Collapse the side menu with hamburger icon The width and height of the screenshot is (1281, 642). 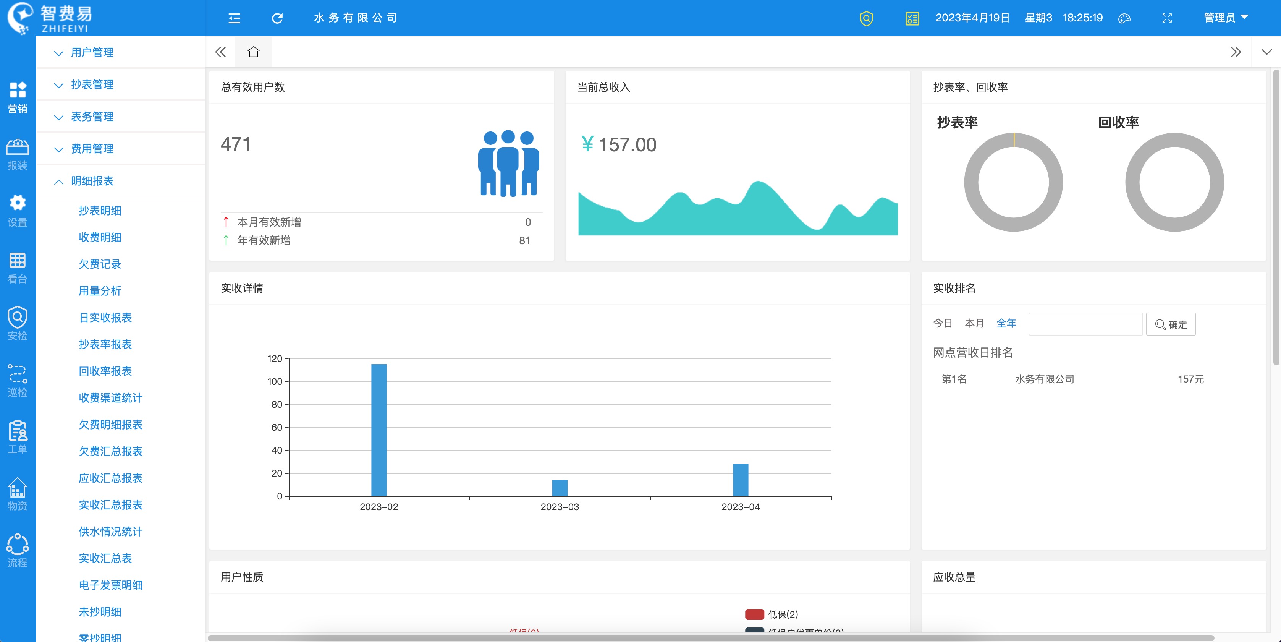click(234, 18)
